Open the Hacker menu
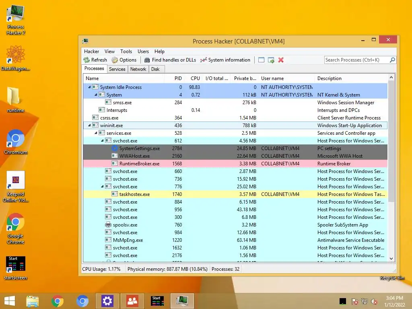The width and height of the screenshot is (412, 309). tap(91, 51)
